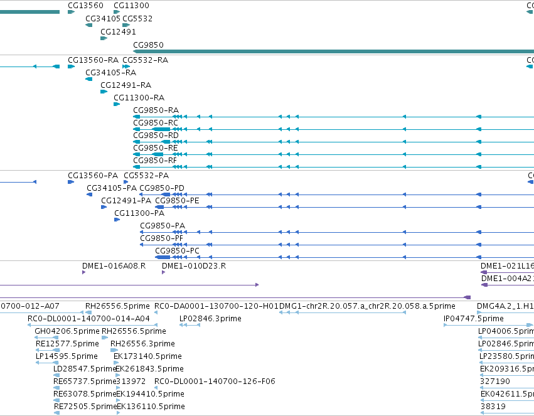Select EST RE72505.5prime
This screenshot has width=534, height=416.
(85, 407)
